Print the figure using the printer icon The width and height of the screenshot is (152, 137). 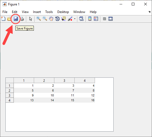pyautogui.click(x=22, y=19)
